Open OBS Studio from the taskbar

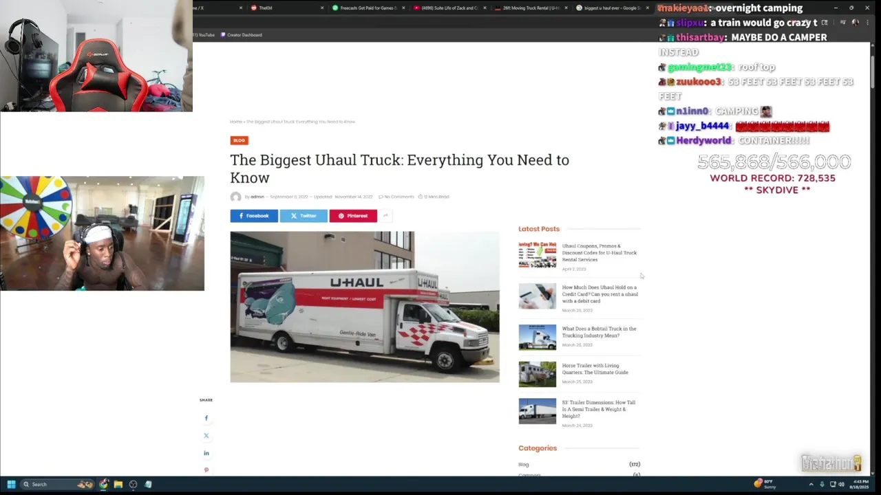[134, 484]
